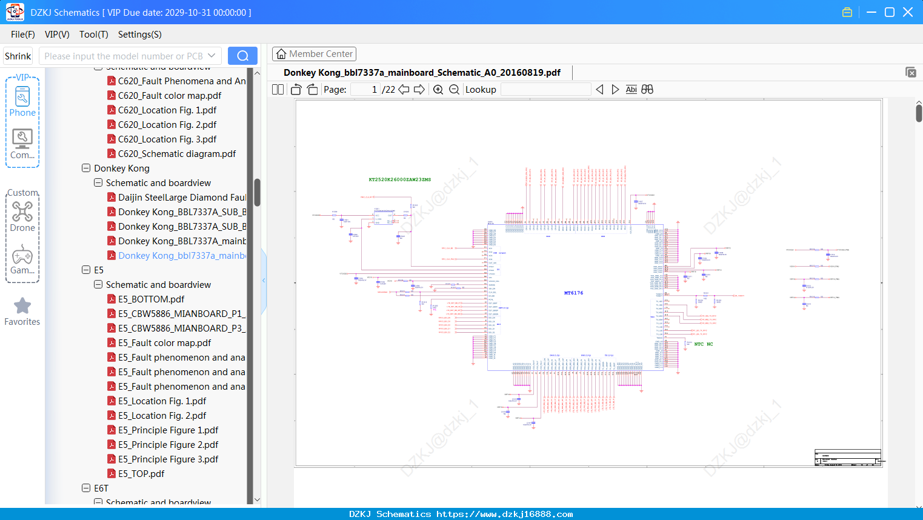Click the page number input field
This screenshot has width=923, height=520.
tap(365, 89)
